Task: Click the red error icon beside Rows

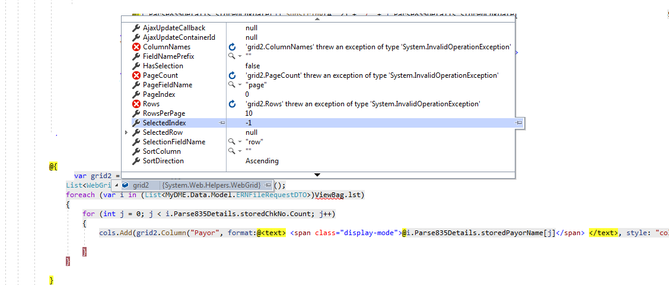Action: point(136,104)
